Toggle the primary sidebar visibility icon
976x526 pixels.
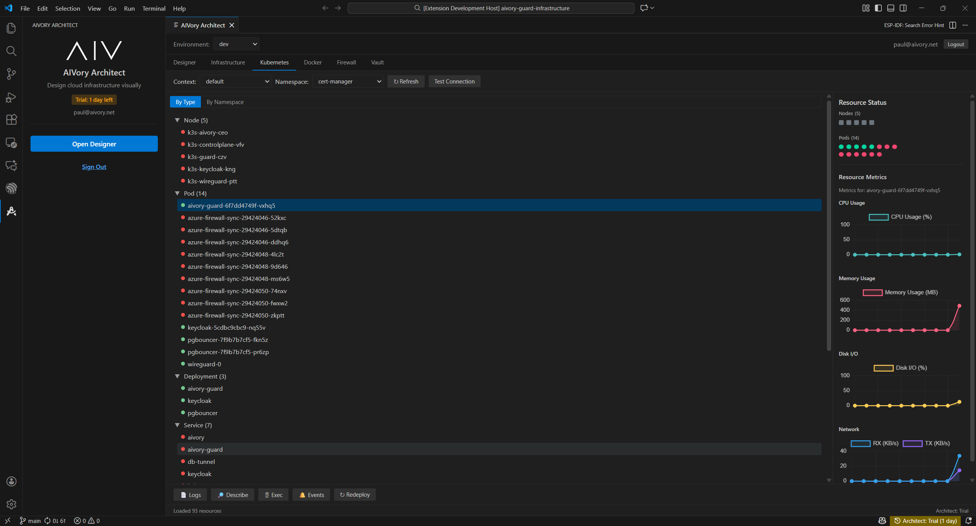878,8
